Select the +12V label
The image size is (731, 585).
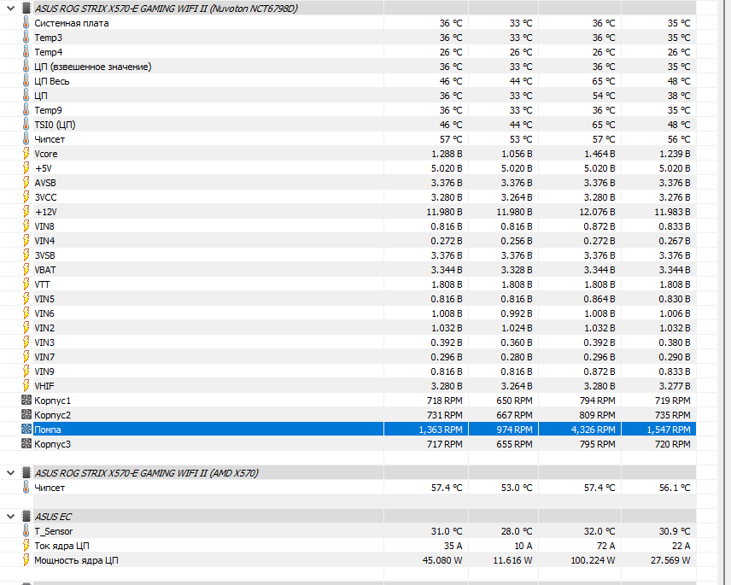tap(46, 212)
